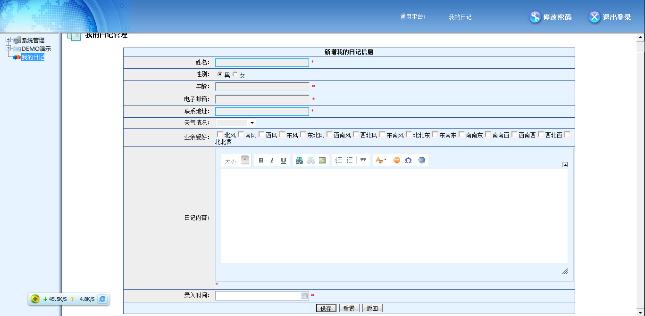Apply bulleted list formatting
The height and width of the screenshot is (316, 645).
(350, 160)
